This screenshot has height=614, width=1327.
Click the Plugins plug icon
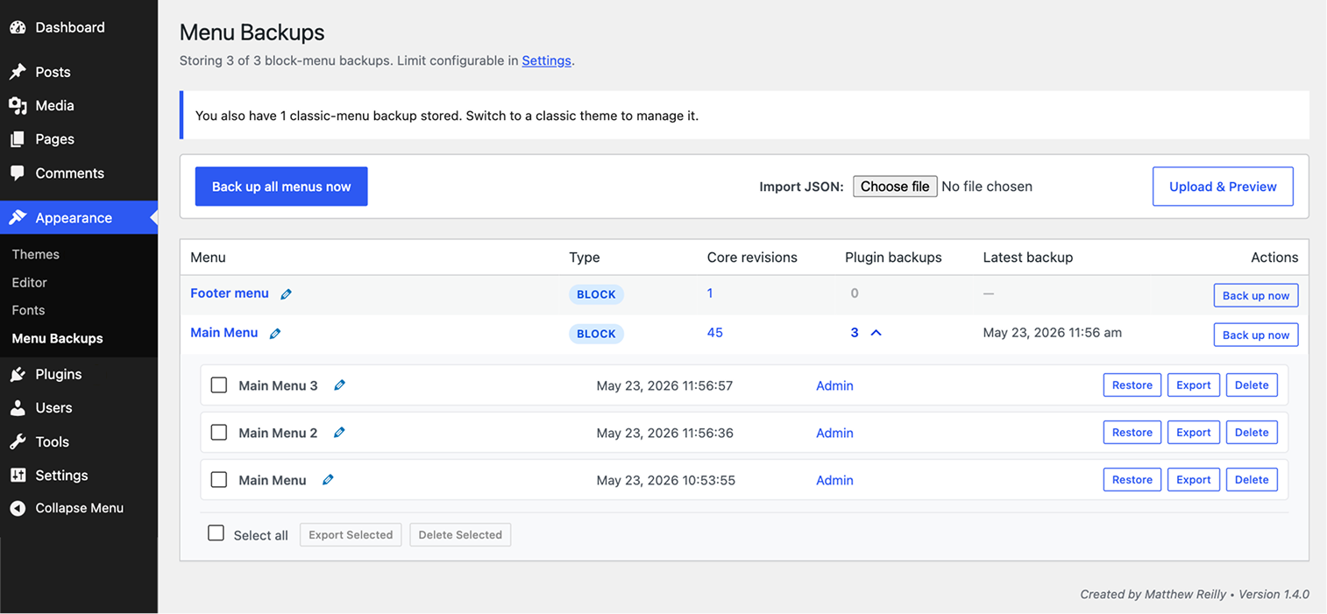click(18, 374)
